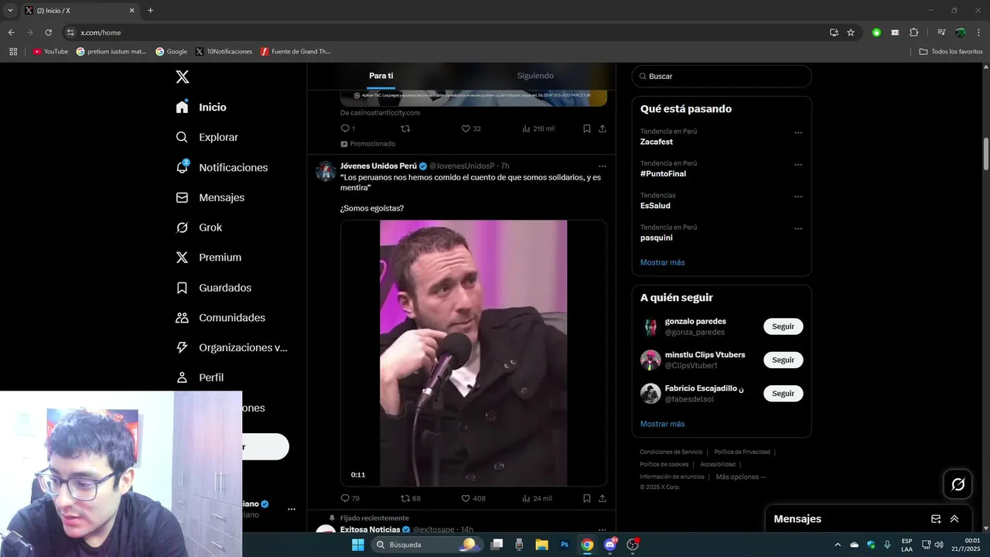Like the post with 408 likes
This screenshot has width=990, height=557.
point(473,498)
